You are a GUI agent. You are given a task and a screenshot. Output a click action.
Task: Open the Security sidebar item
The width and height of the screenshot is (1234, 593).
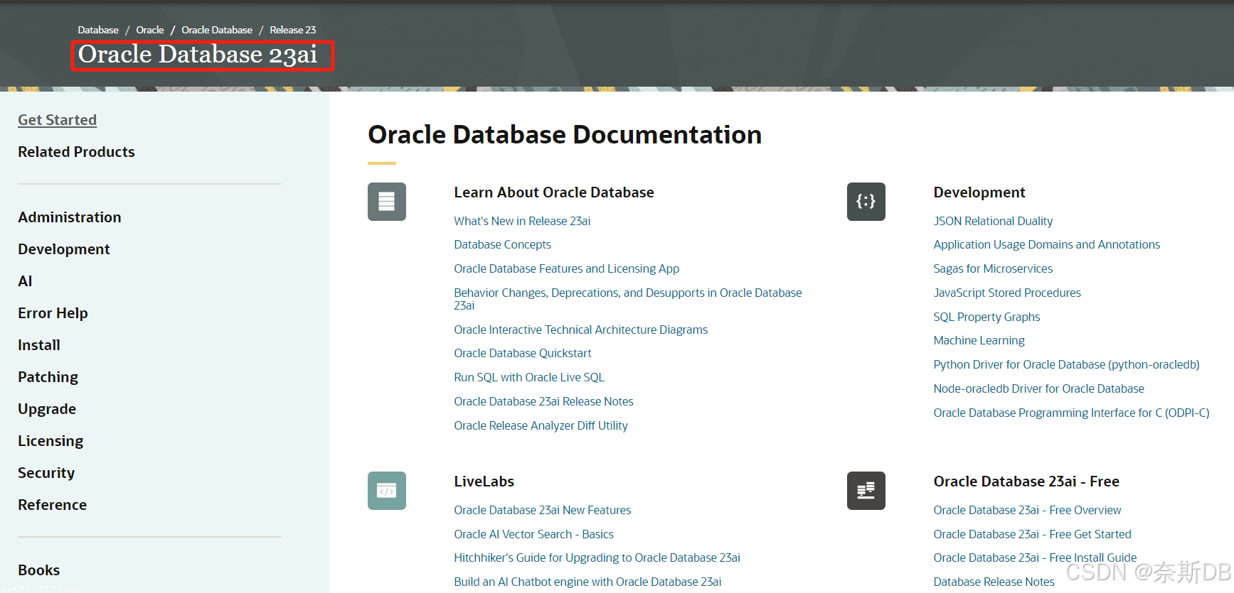click(x=46, y=473)
